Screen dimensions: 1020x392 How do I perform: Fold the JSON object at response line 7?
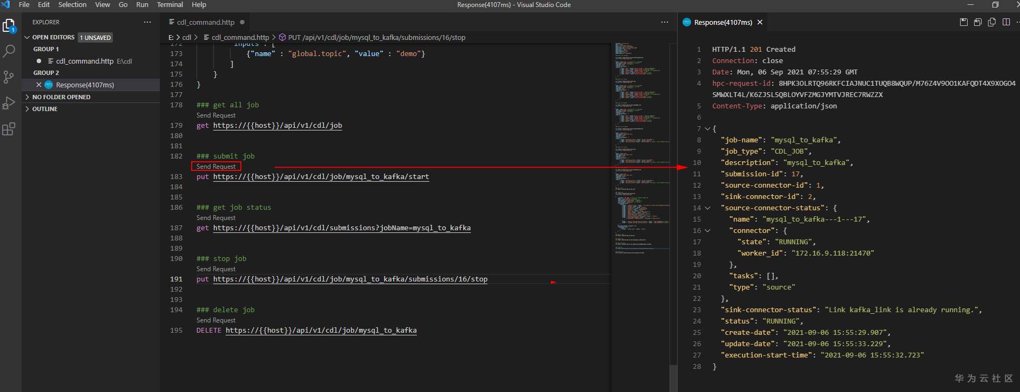tap(707, 128)
